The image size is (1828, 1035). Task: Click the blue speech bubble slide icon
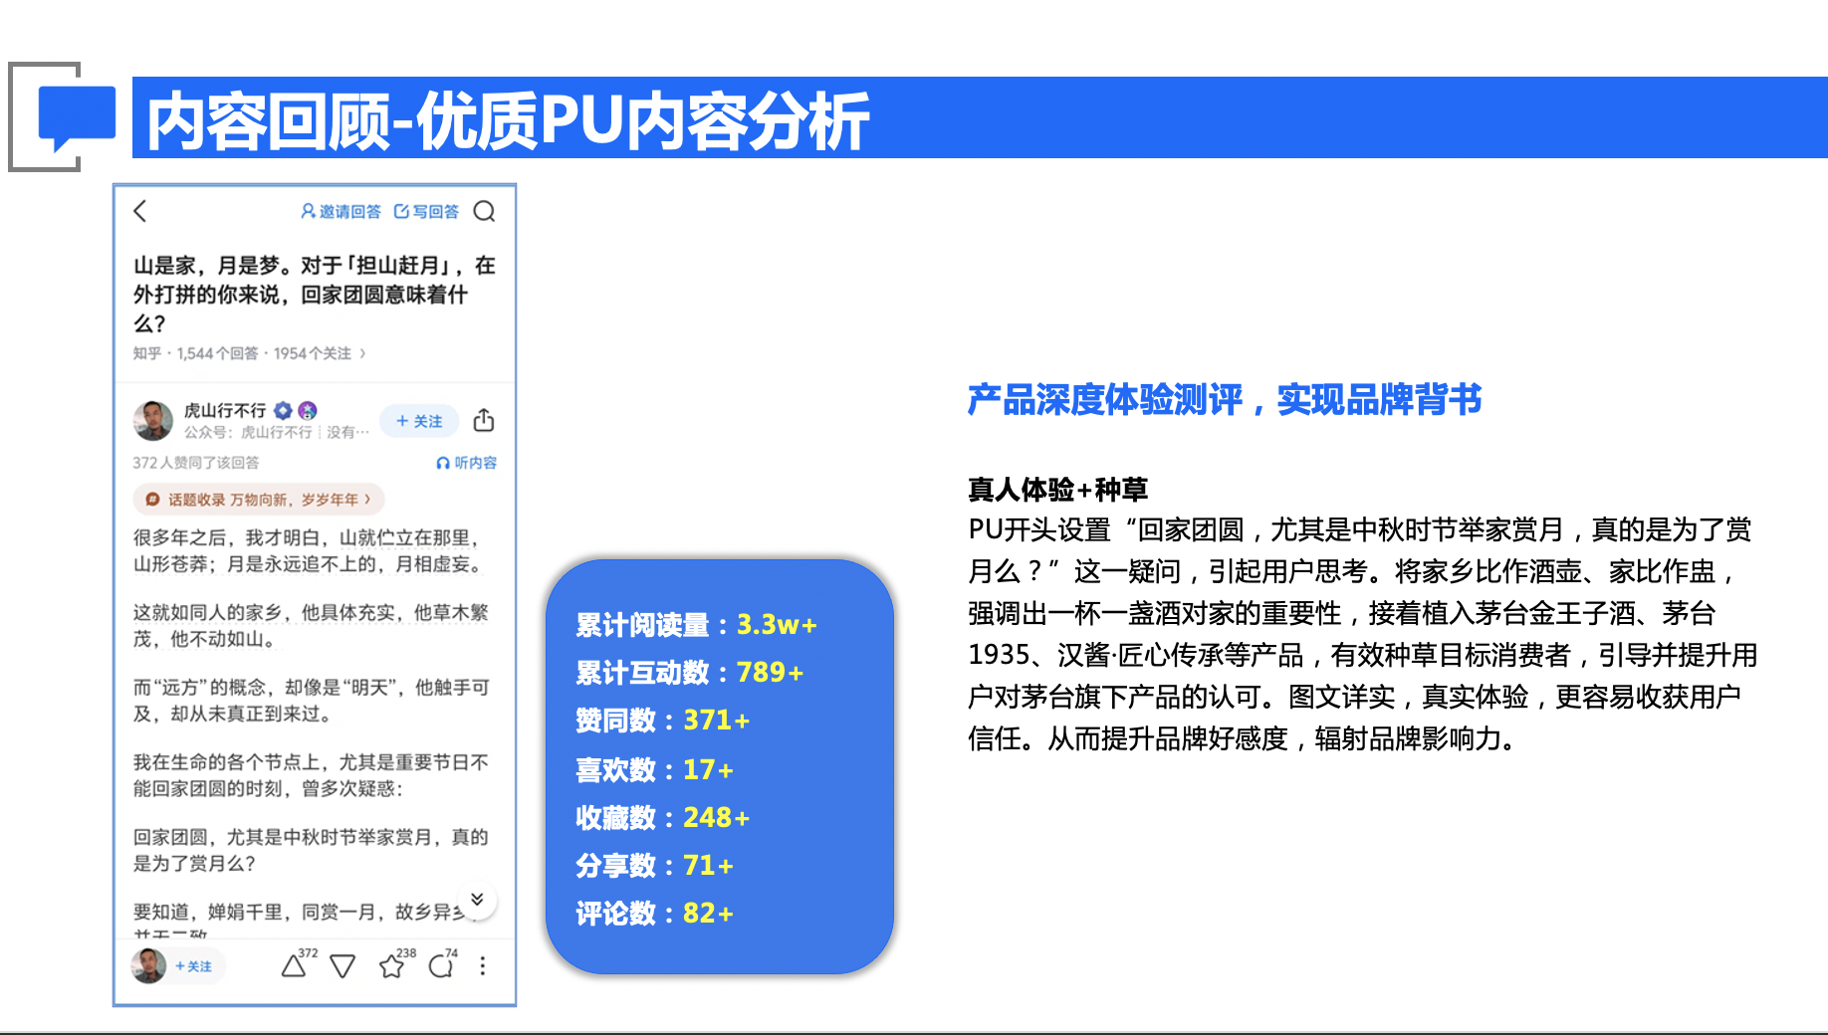tap(77, 116)
